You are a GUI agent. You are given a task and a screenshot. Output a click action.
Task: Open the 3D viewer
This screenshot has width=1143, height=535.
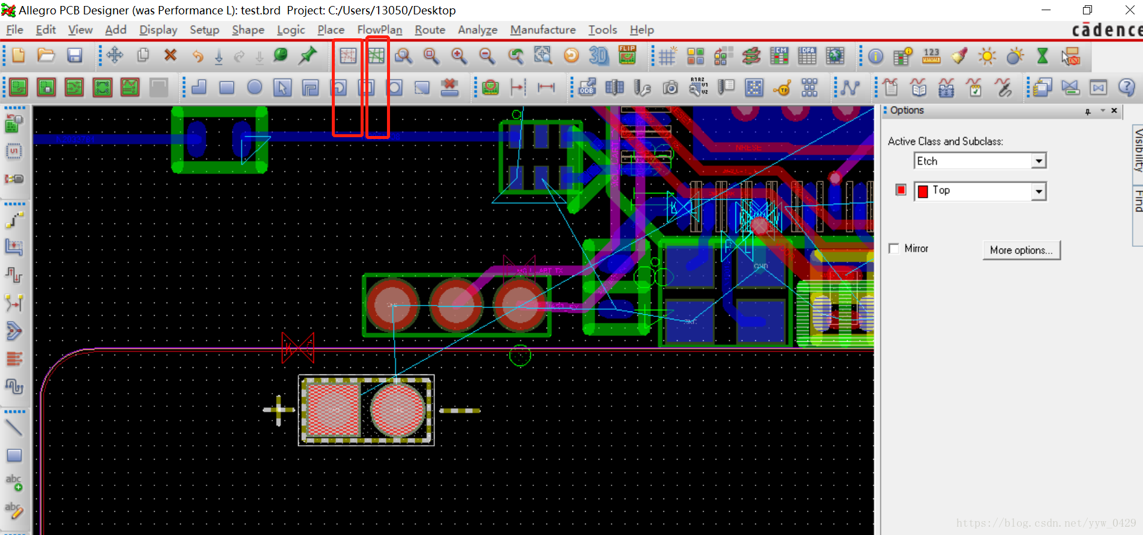pyautogui.click(x=598, y=56)
